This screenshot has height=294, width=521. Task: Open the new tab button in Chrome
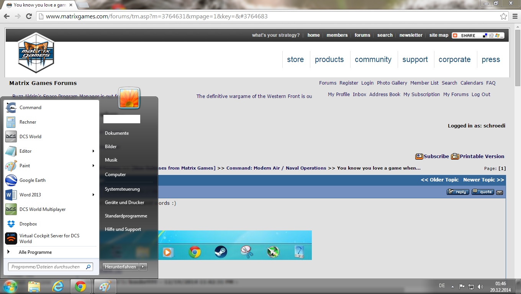tap(83, 5)
